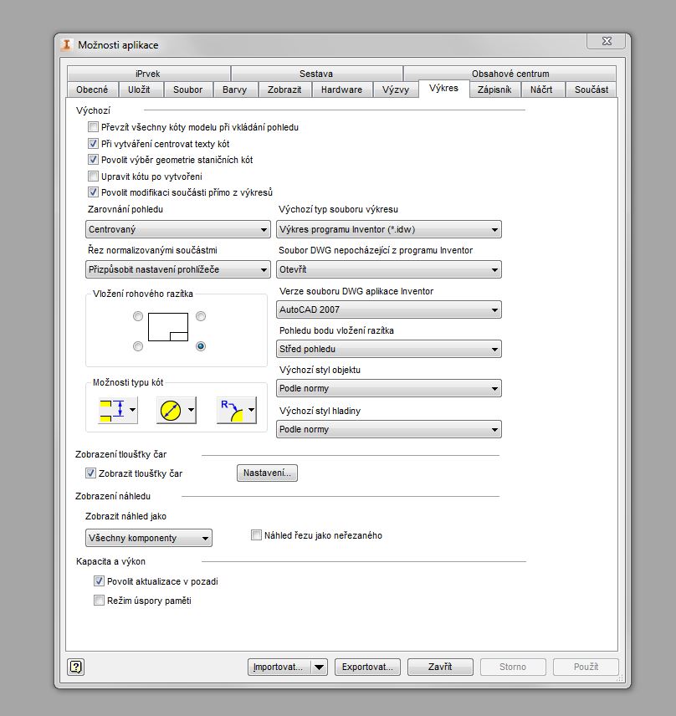Click the diameter dimension type icon
Viewport: 676px width, 716px height.
(x=171, y=410)
